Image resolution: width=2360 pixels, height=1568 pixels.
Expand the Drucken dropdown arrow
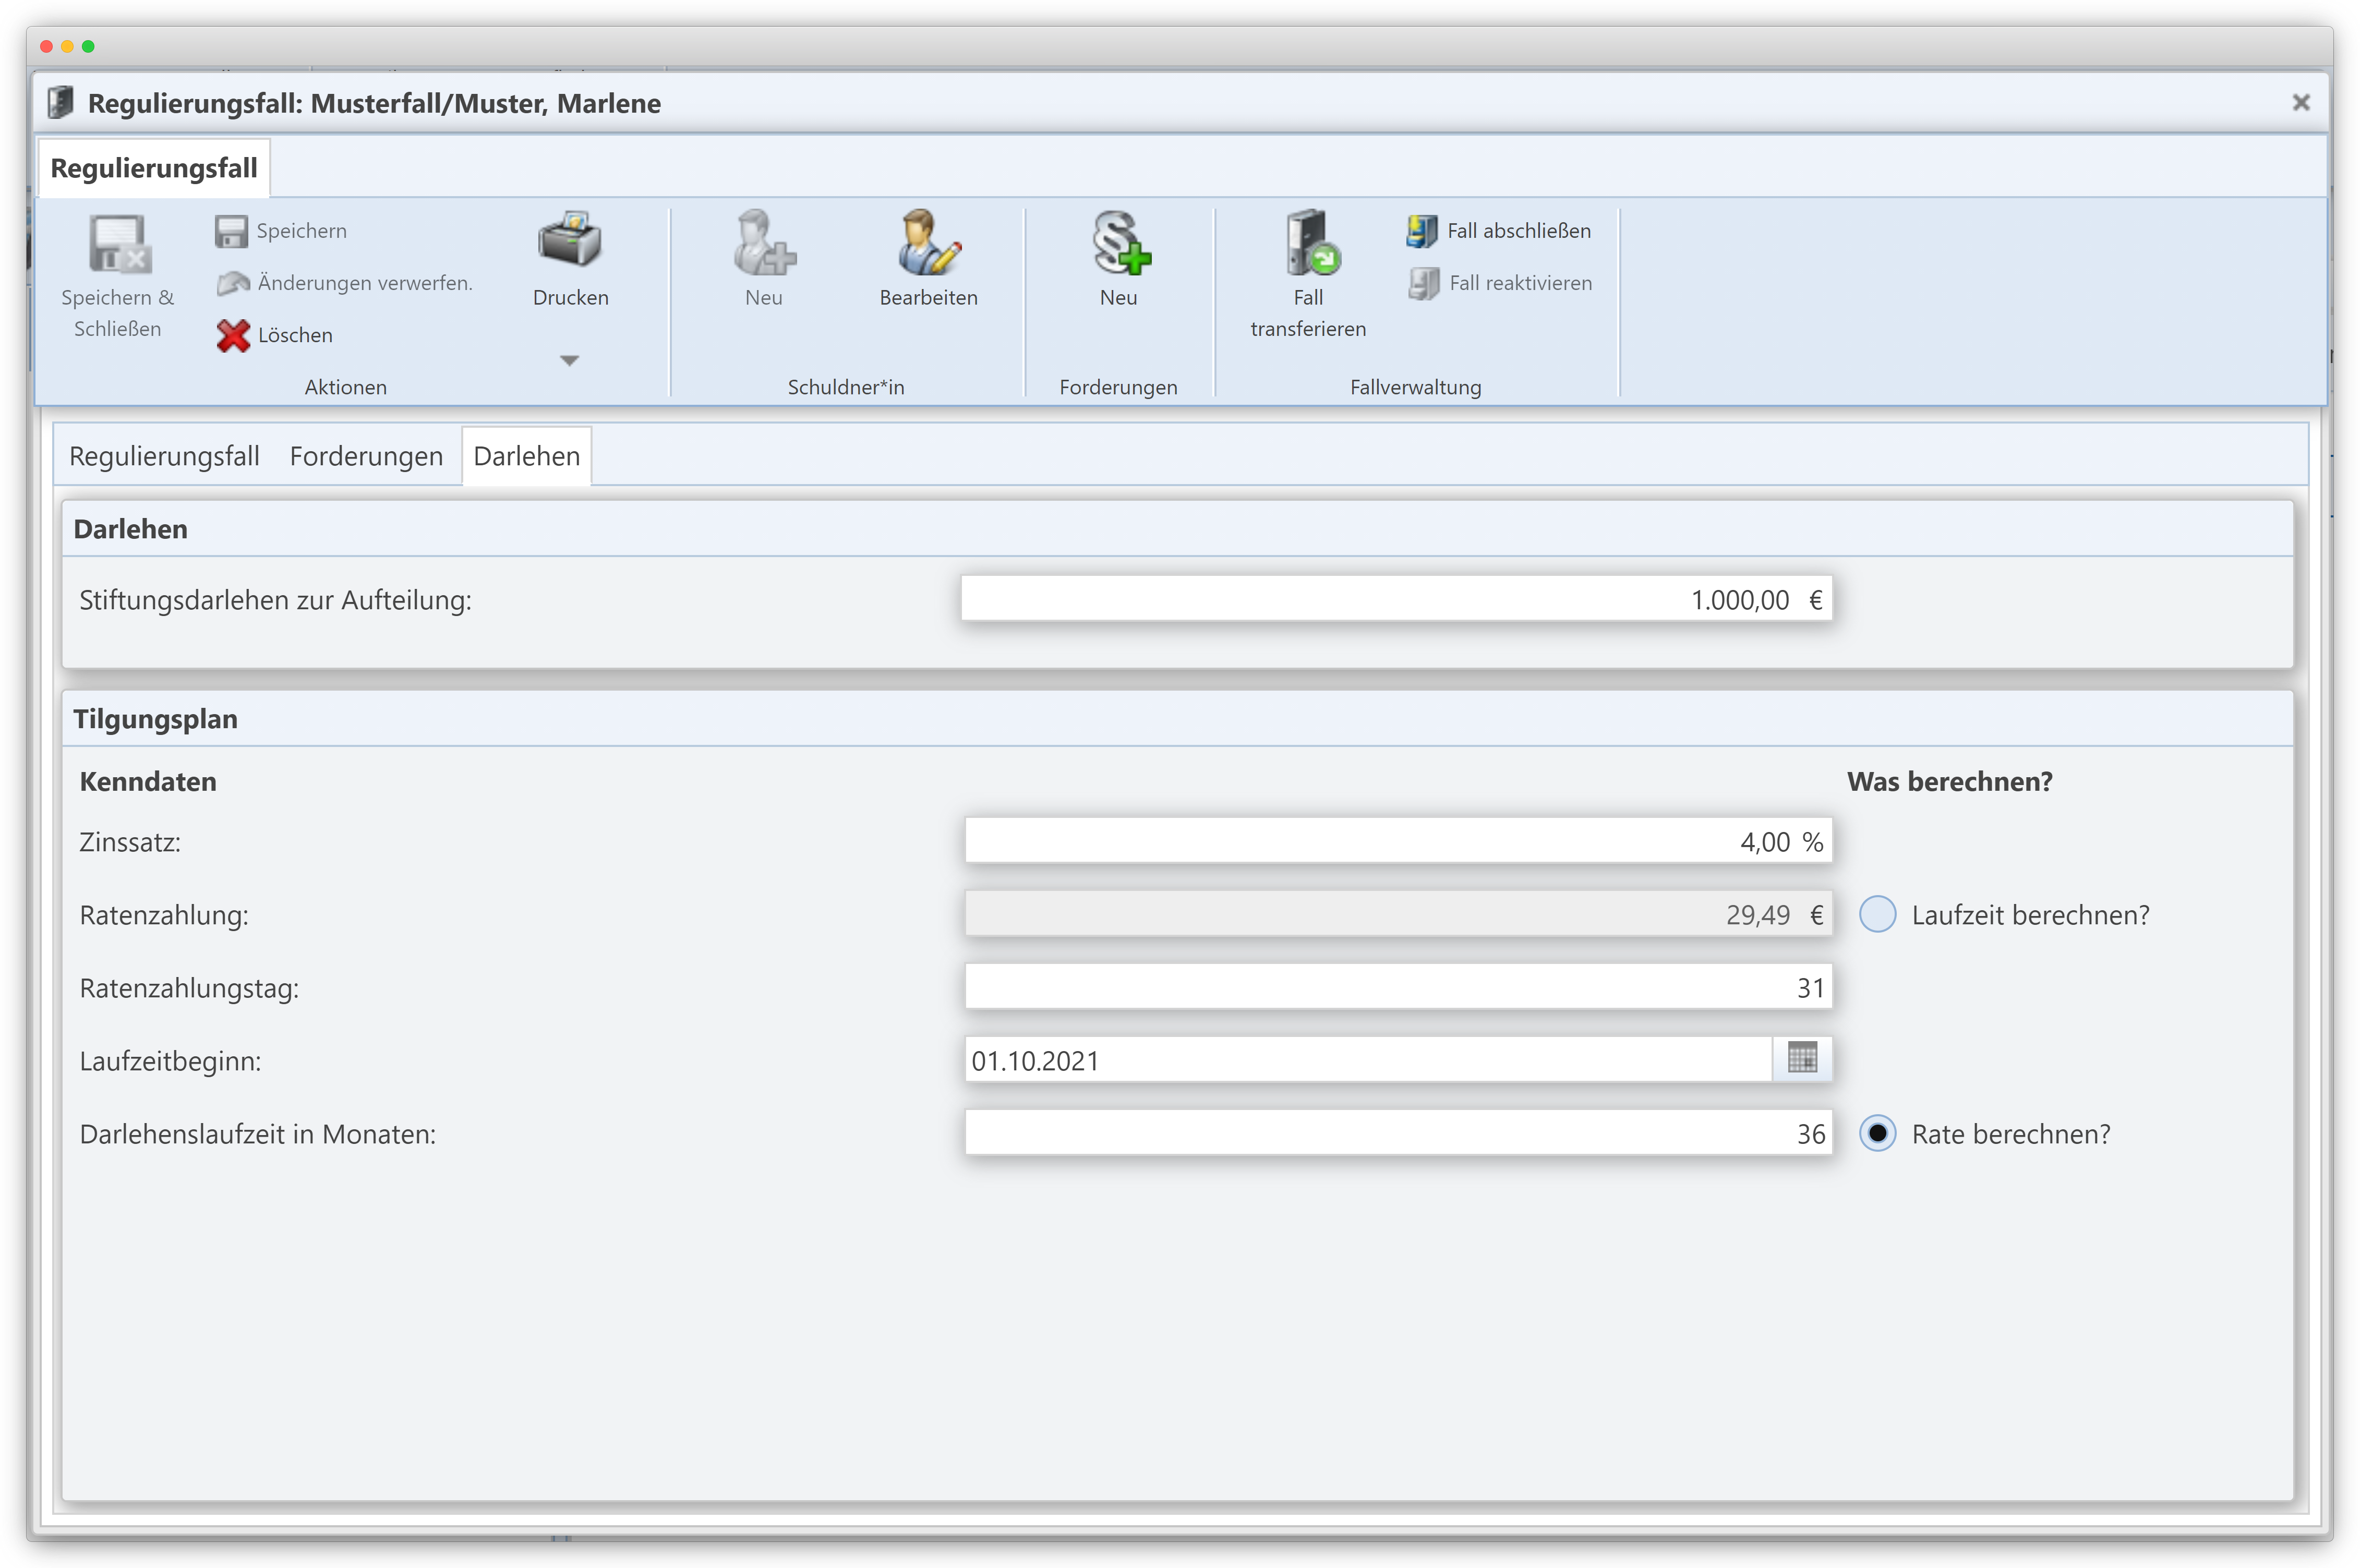569,361
